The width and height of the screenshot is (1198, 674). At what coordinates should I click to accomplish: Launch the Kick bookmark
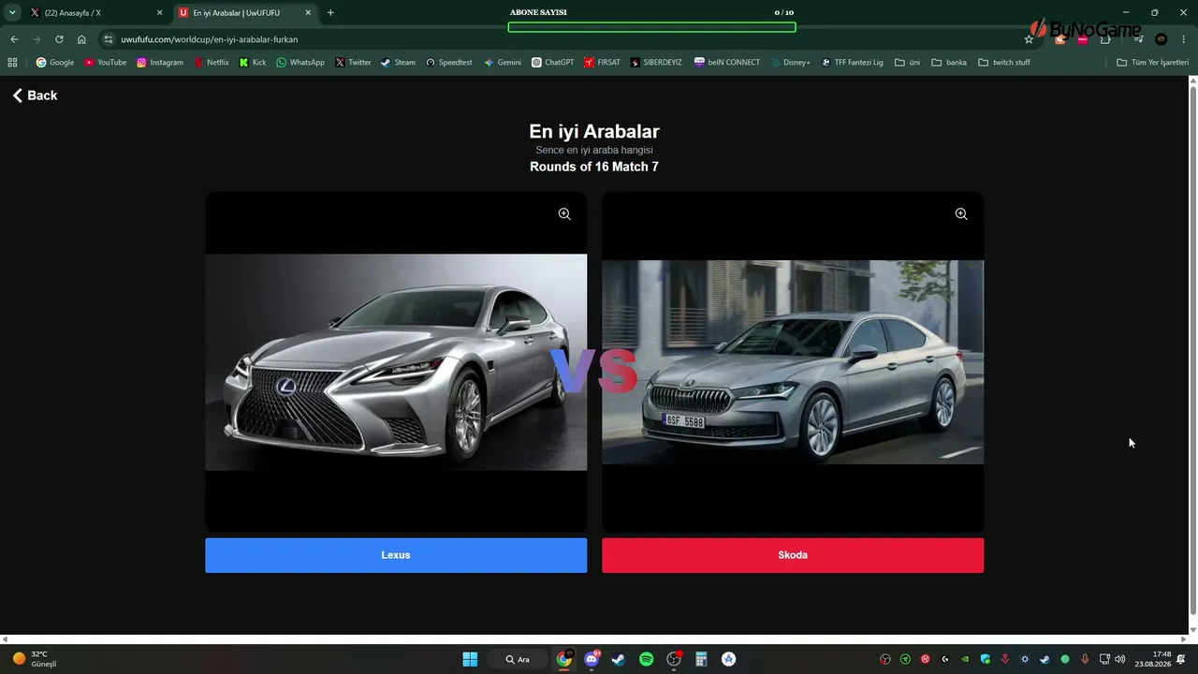pos(253,63)
